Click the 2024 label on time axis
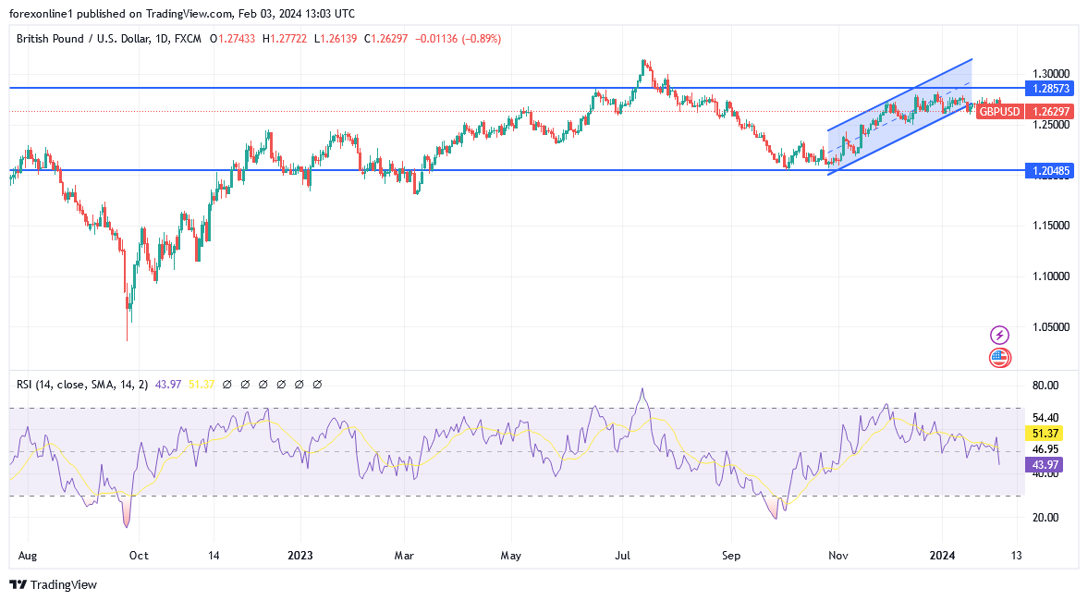This screenshot has height=601, width=1088. (x=942, y=556)
